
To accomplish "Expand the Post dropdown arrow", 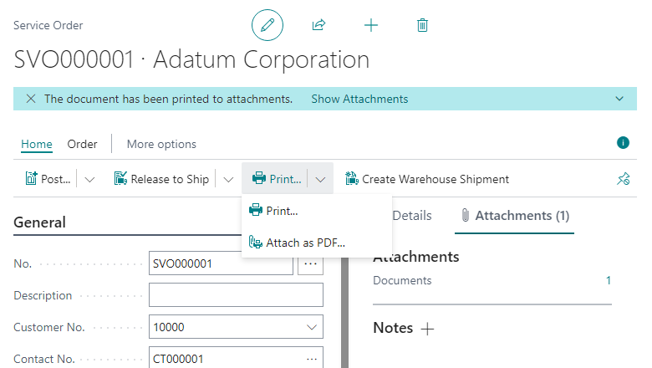I will tap(89, 179).
